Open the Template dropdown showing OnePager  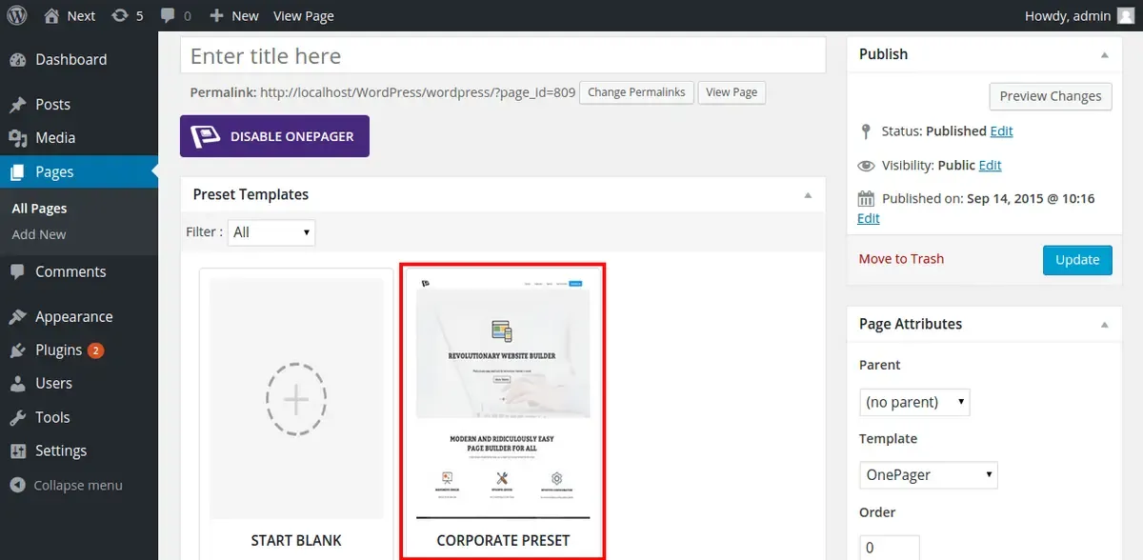(929, 474)
